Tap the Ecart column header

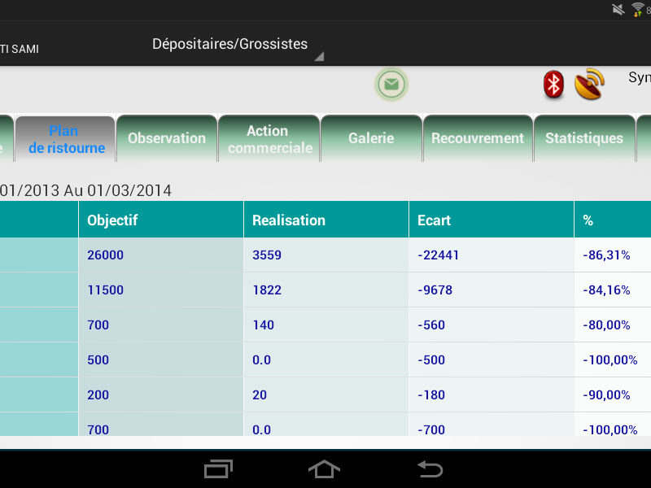491,220
